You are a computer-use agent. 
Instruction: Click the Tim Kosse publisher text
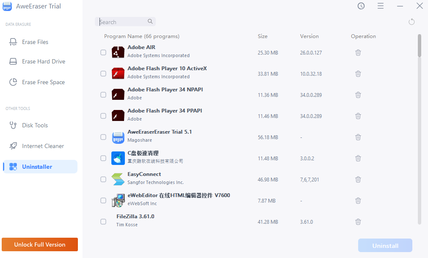point(127,225)
